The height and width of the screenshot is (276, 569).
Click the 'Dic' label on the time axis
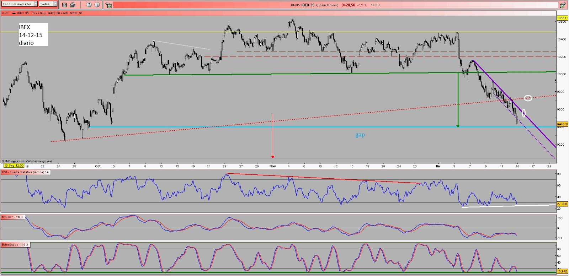[x=438, y=166]
